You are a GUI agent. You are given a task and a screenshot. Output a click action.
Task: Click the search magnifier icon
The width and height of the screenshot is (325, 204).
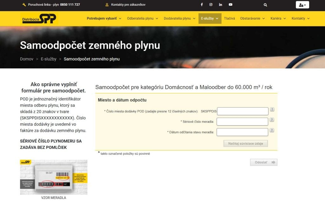click(265, 5)
